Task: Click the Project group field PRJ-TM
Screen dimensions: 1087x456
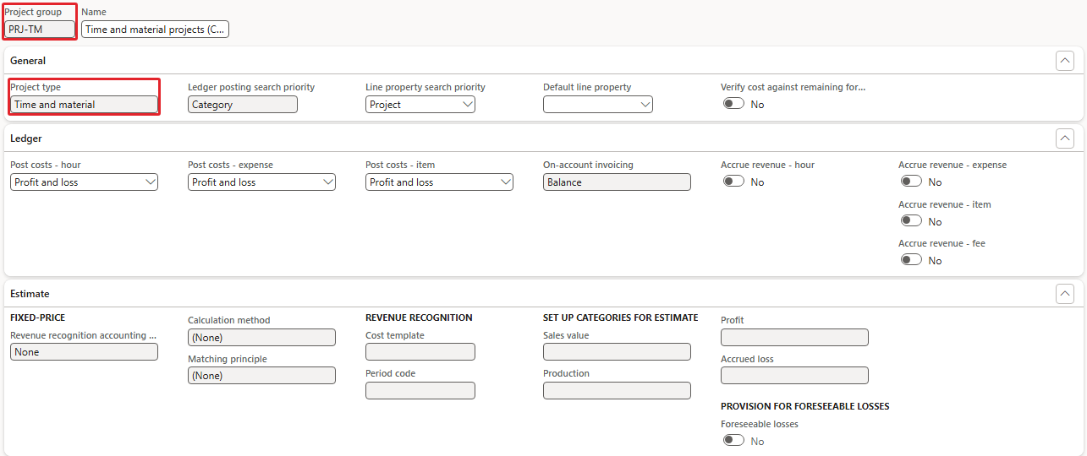Action: (40, 30)
